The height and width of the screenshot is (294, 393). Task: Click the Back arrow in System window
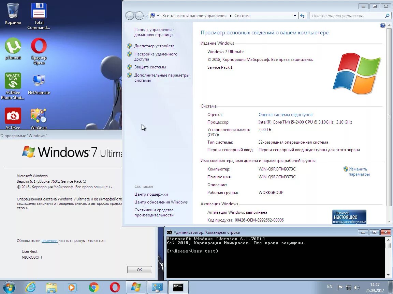click(x=130, y=16)
